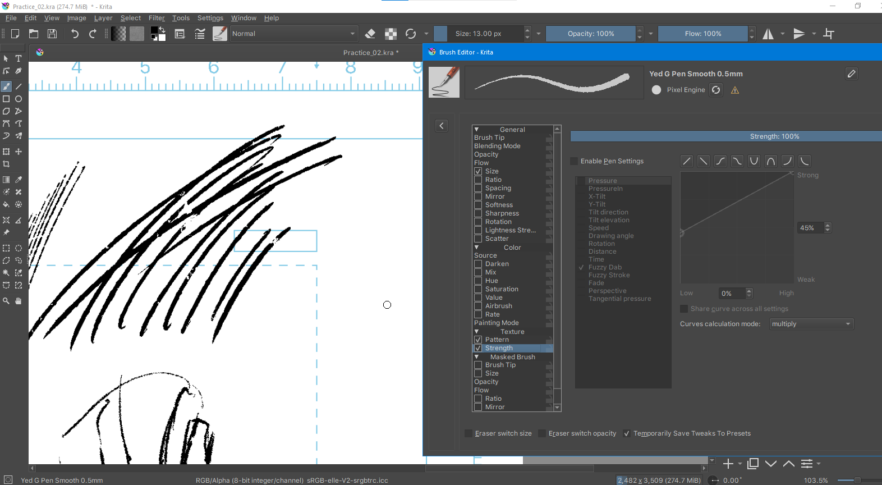882x485 pixels.
Task: Select the Freehand Brush tool
Action: click(x=6, y=86)
